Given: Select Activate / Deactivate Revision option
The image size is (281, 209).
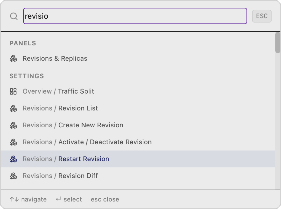Looking at the screenshot, I should pyautogui.click(x=87, y=142).
